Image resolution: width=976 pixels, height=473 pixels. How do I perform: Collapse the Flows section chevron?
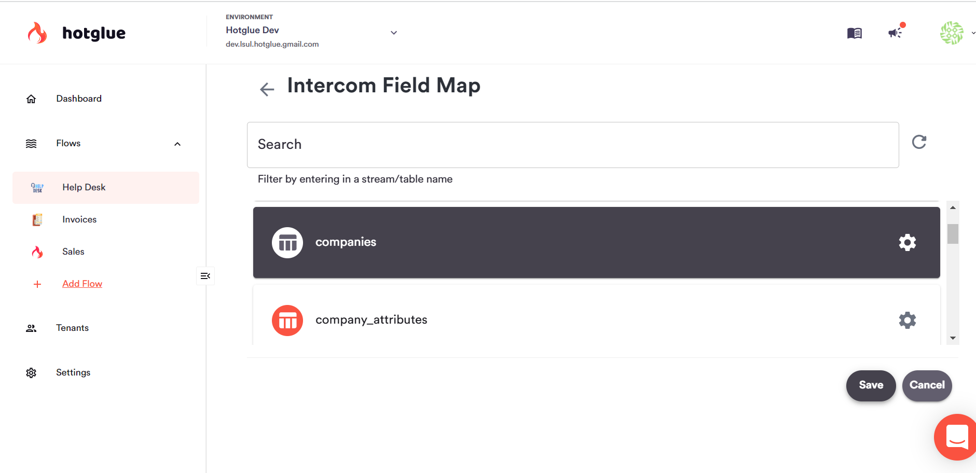pyautogui.click(x=177, y=144)
